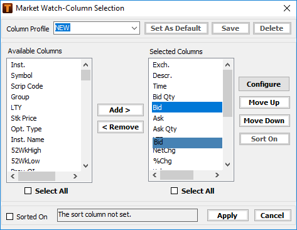The width and height of the screenshot is (297, 230).
Task: Click Available Columns scroll right arrow
Action: 75,176
